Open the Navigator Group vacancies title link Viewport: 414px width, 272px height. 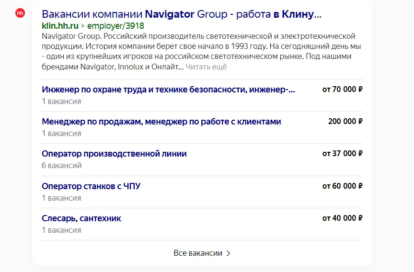[181, 14]
